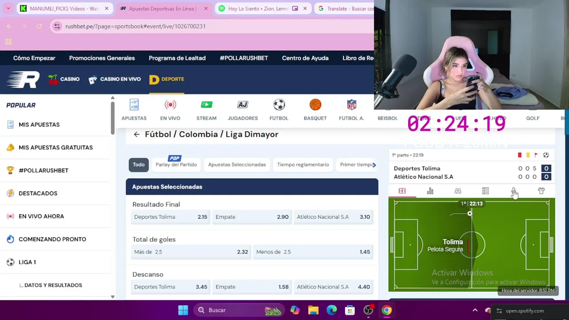Select the team shirt lineups tab

(541, 191)
